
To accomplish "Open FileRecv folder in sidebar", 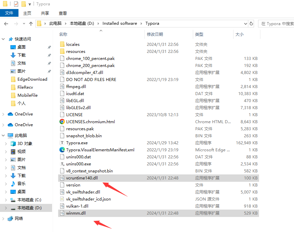I will [25, 87].
